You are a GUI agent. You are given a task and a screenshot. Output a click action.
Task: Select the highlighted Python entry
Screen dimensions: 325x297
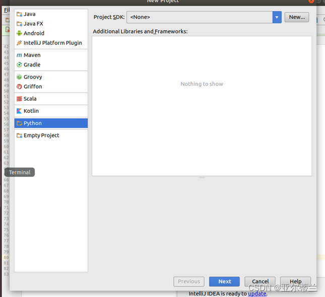(51, 123)
